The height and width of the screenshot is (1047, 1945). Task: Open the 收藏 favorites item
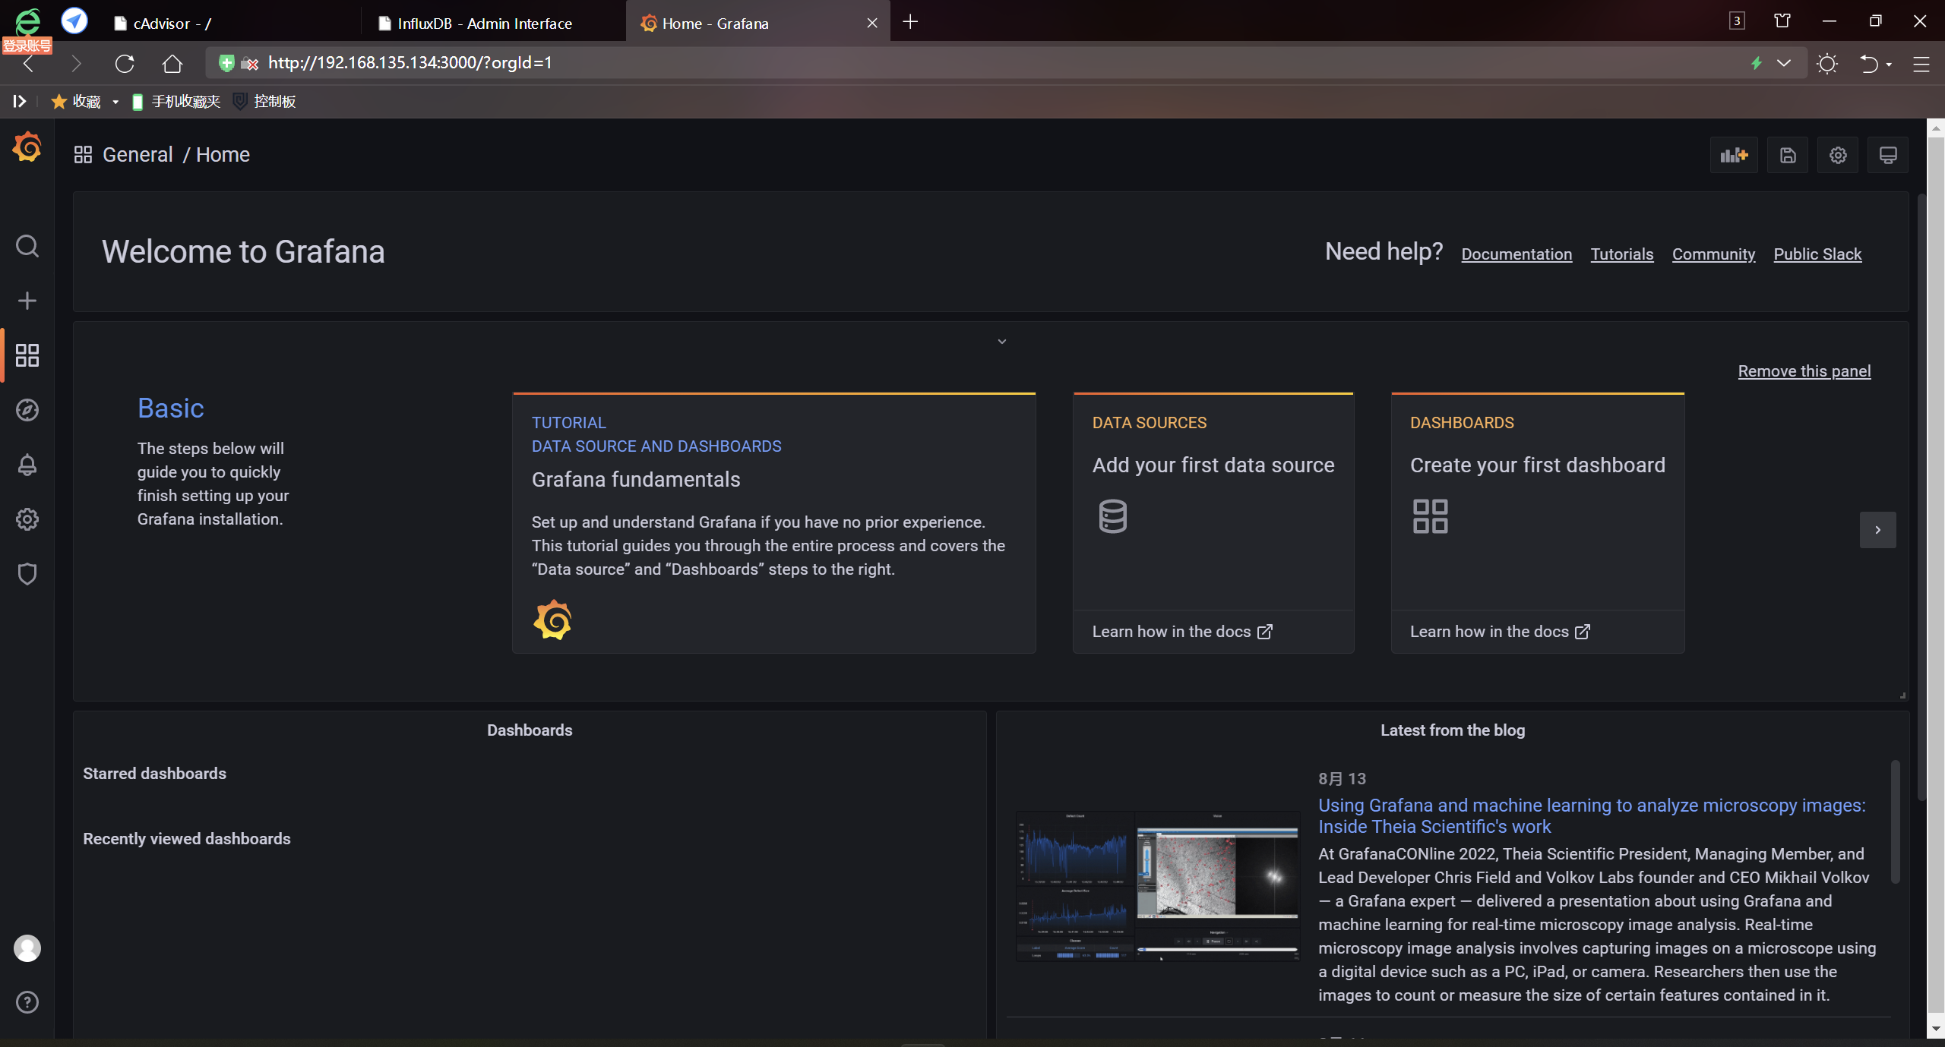[76, 102]
